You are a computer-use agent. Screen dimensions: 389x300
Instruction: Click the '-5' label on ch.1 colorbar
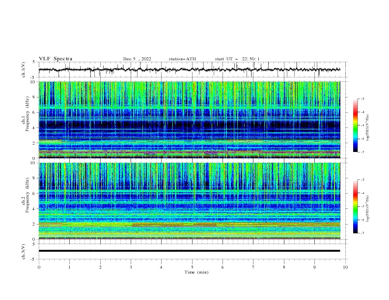(362, 125)
